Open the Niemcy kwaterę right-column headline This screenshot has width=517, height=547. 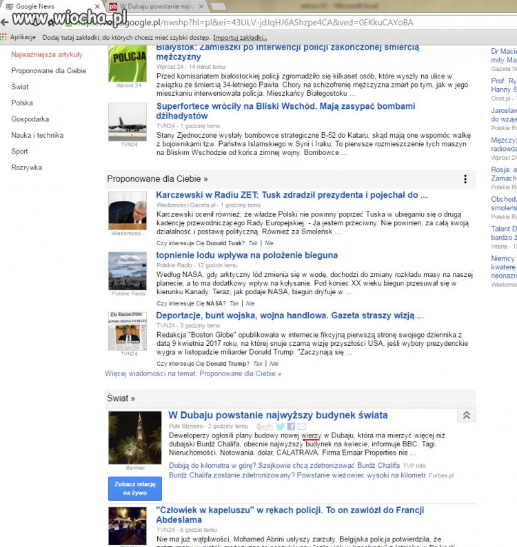point(504,267)
